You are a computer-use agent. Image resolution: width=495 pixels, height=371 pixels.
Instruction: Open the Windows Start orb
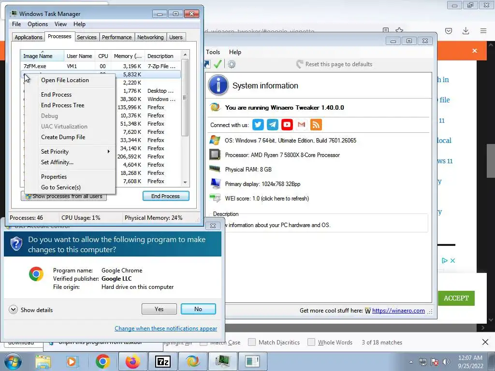point(13,361)
